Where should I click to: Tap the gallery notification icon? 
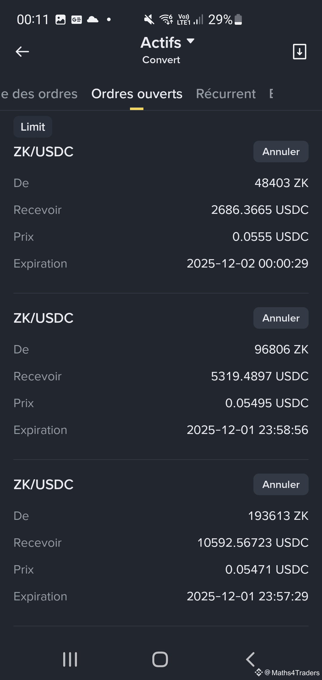coord(61,20)
